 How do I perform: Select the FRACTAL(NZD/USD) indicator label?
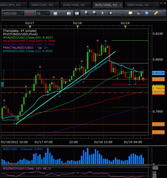[x=18, y=48]
